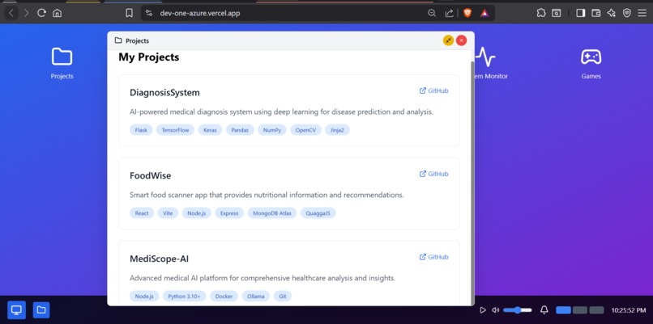Screen dimensions: 653x324
Task: Open Brave Rewards triangle icon
Action: [484, 13]
